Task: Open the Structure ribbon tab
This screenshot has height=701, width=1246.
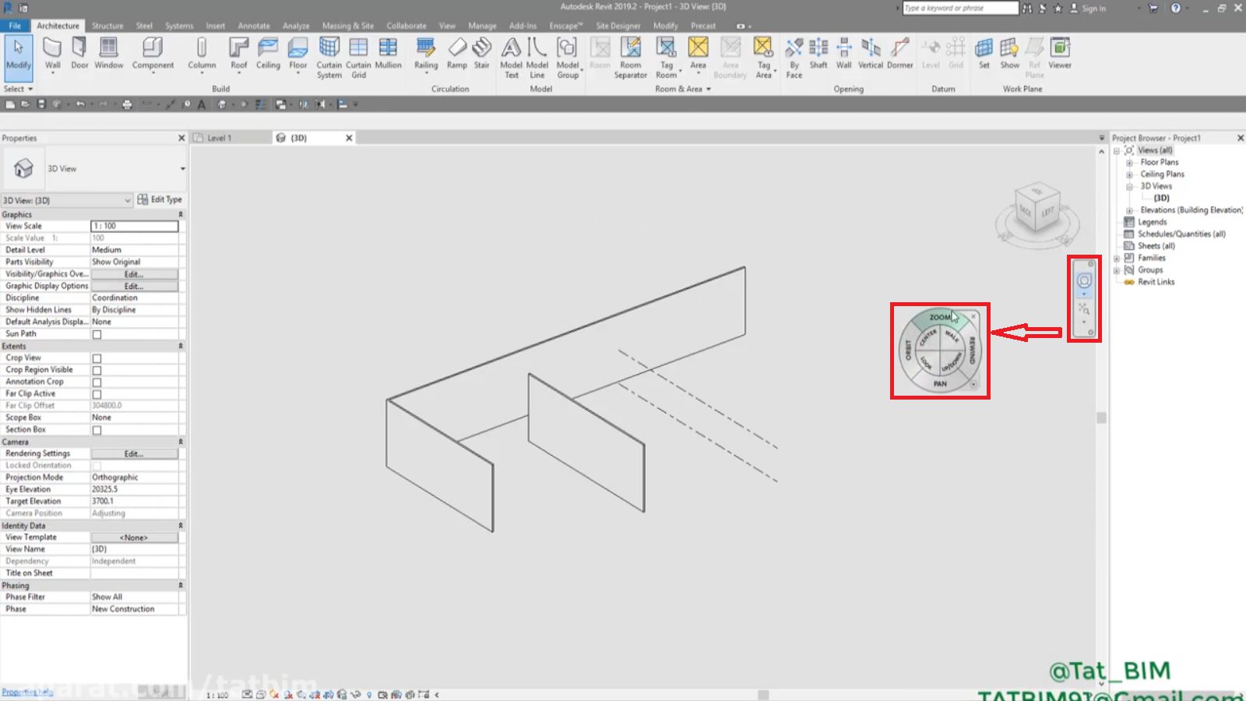Action: click(107, 26)
